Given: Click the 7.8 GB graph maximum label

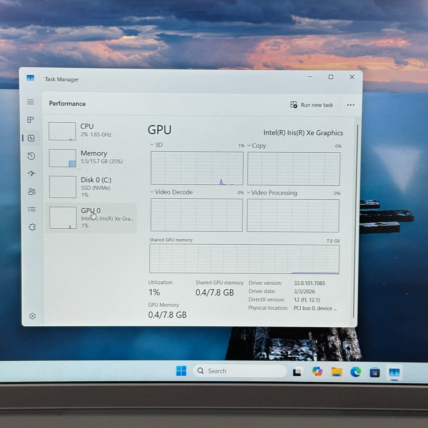Looking at the screenshot, I should click(333, 241).
